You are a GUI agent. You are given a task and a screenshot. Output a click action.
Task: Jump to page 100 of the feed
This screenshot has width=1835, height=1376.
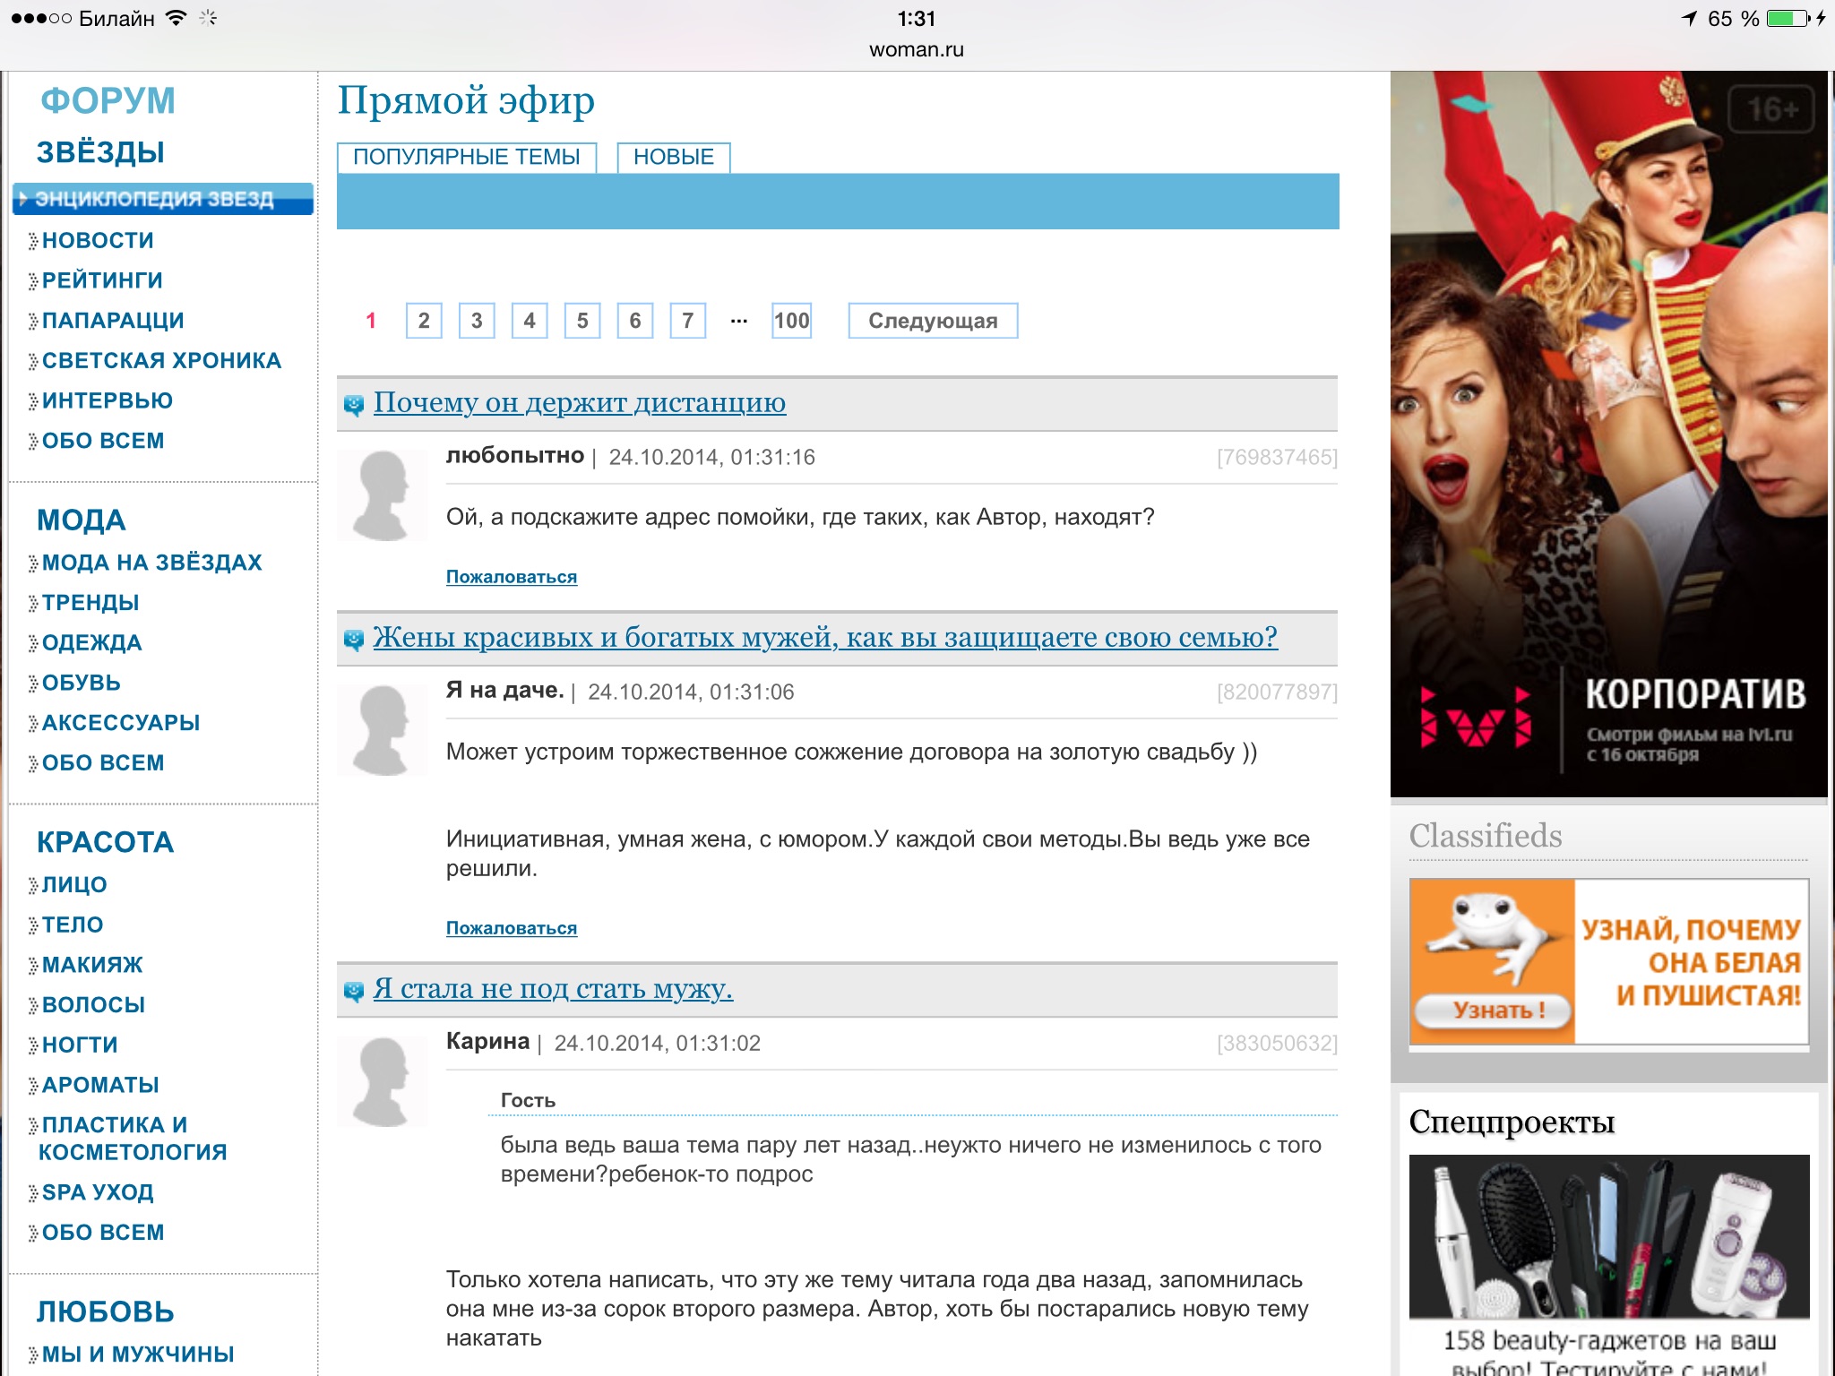click(x=791, y=321)
